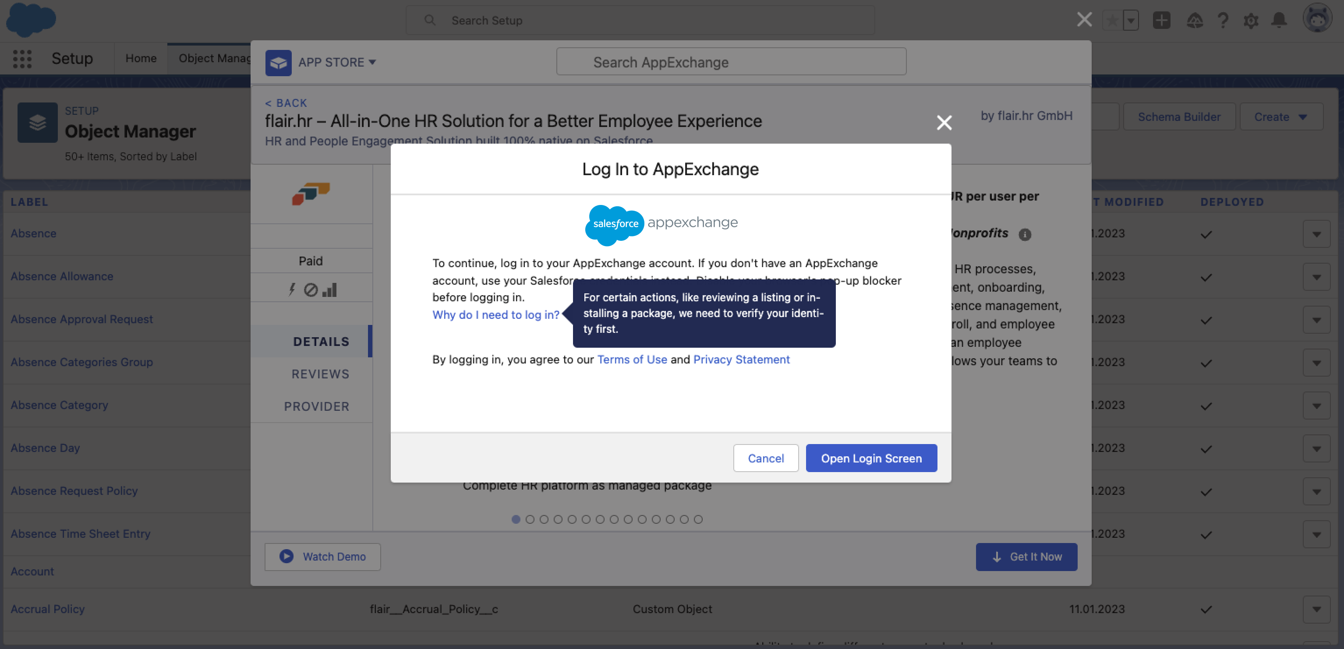1344x649 pixels.
Task: Open the Help question mark icon
Action: [x=1222, y=20]
